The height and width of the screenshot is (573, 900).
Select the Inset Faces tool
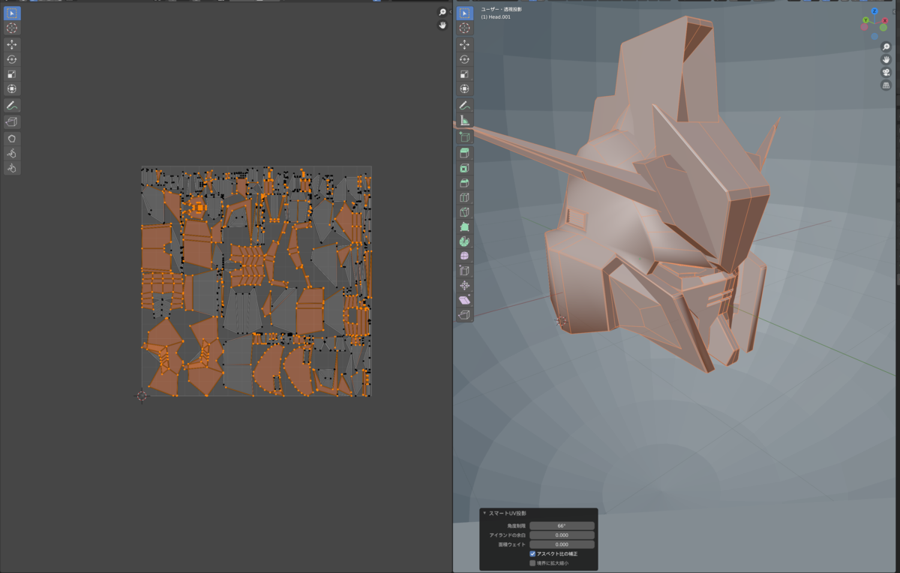tap(465, 168)
